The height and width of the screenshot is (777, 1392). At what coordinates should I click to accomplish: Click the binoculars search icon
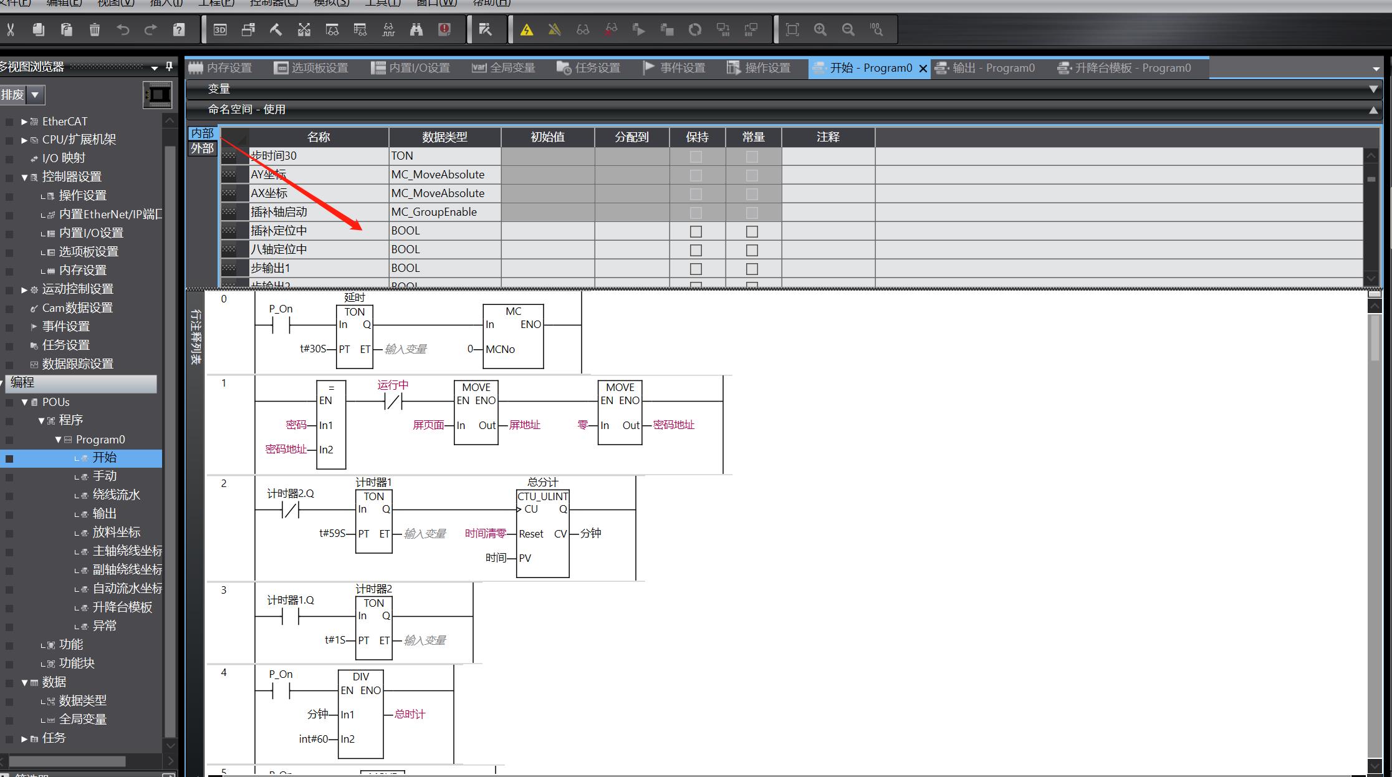pos(416,29)
